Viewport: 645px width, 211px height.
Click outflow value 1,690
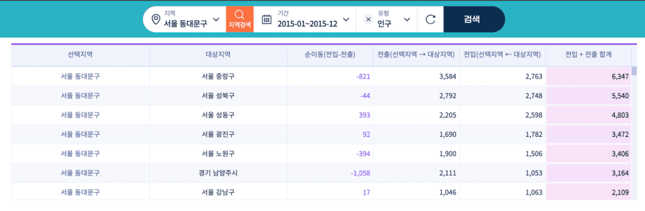[x=448, y=135]
